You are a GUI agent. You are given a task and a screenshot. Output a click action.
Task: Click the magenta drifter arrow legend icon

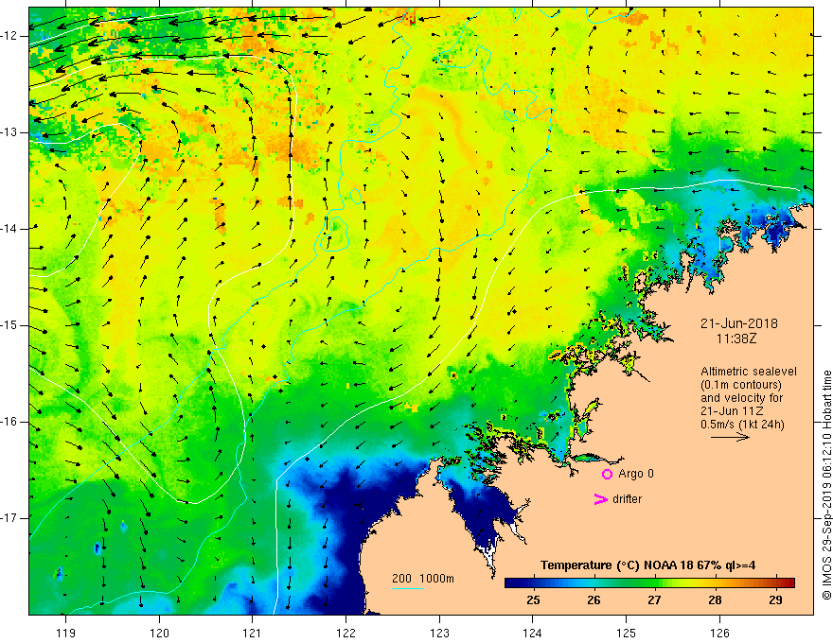pos(601,499)
